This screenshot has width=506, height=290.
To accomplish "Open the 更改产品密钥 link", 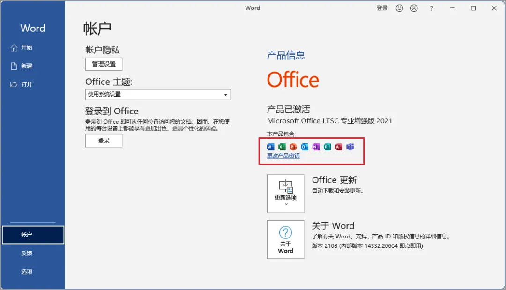I will [x=283, y=156].
